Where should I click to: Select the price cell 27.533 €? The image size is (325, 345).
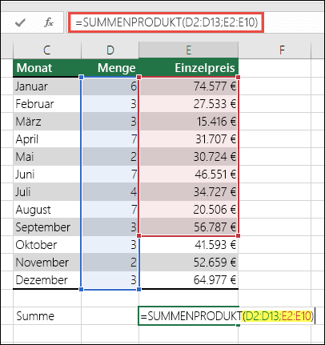tap(188, 104)
